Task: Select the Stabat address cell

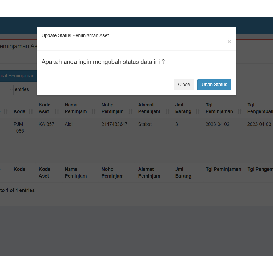Action: [145, 124]
